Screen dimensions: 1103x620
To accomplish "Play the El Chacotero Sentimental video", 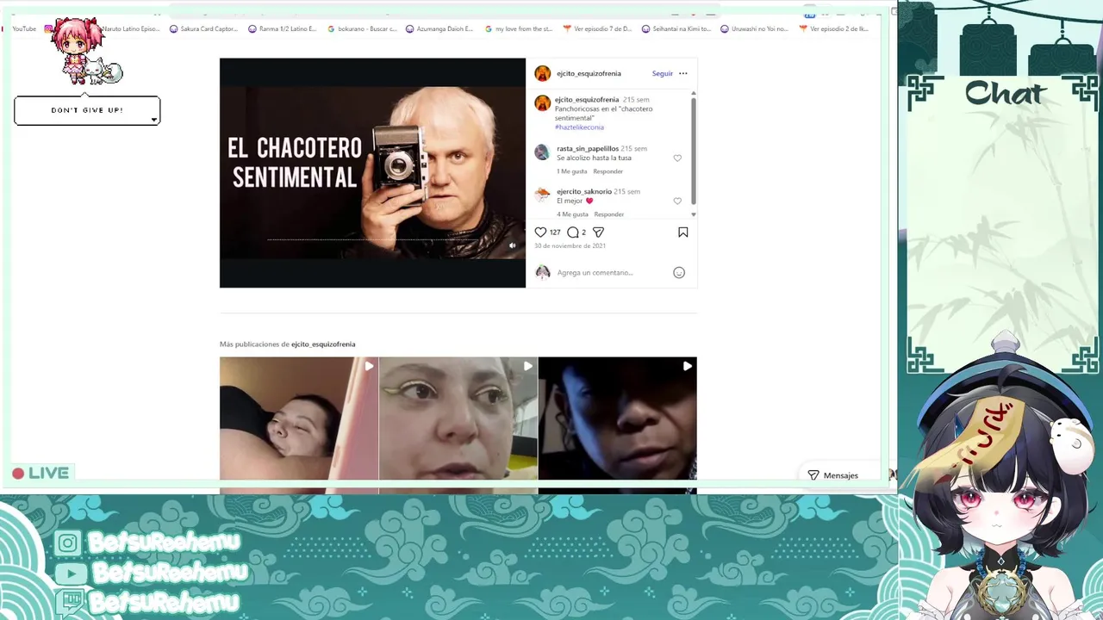I will (372, 173).
